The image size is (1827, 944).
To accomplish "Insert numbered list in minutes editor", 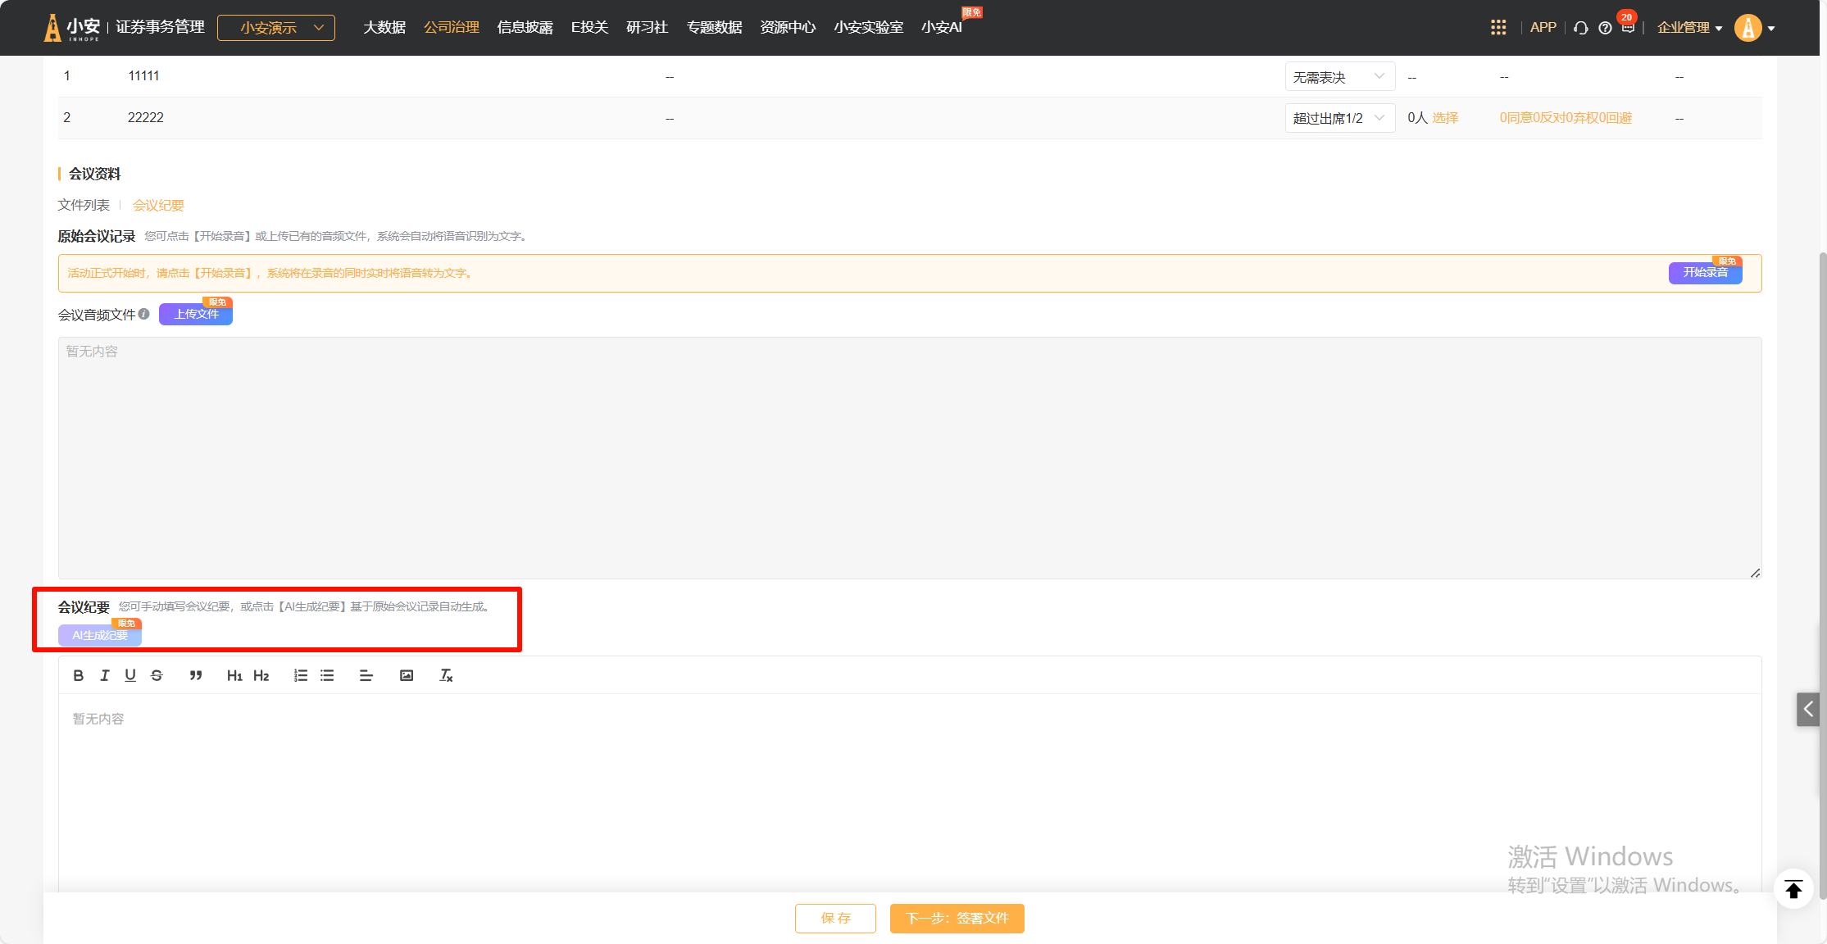I will 301,675.
